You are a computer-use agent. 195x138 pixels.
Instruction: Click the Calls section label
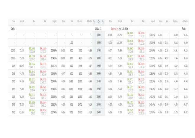(13, 29)
